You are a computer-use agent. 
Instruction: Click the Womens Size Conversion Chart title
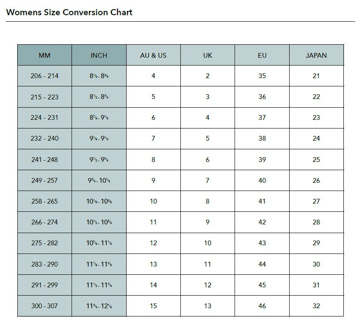point(69,12)
